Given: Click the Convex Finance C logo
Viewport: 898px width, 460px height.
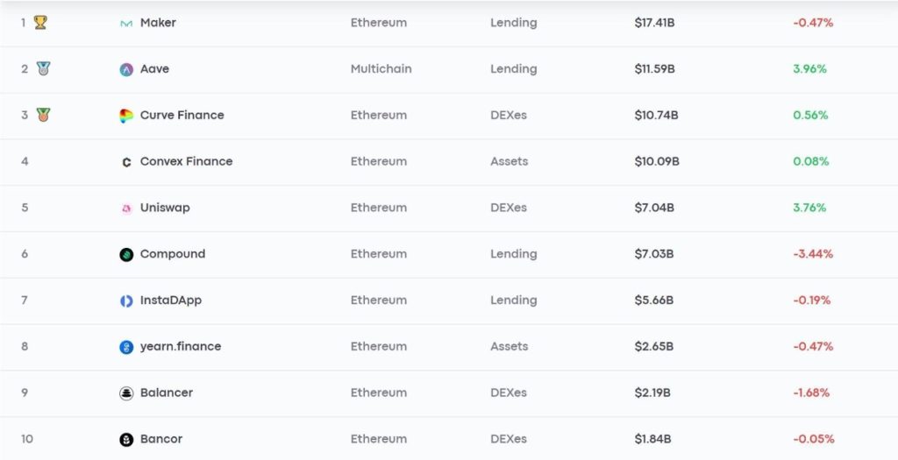Looking at the screenshot, I should click(x=126, y=162).
